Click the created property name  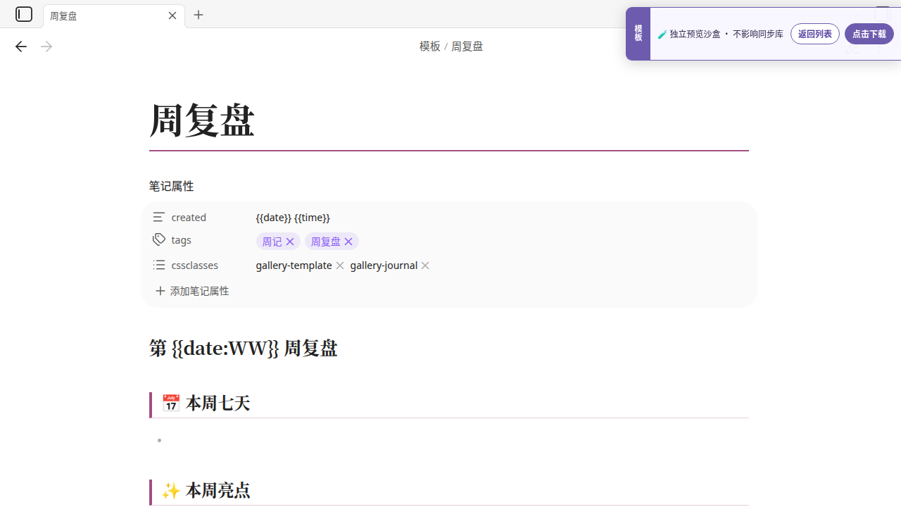tap(189, 218)
